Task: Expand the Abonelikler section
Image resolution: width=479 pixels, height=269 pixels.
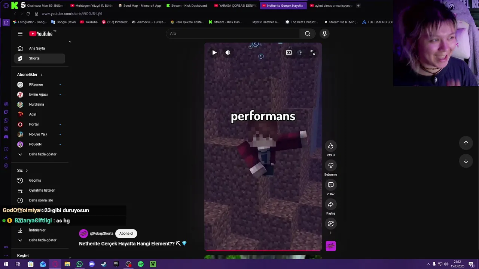Action: [x=30, y=75]
